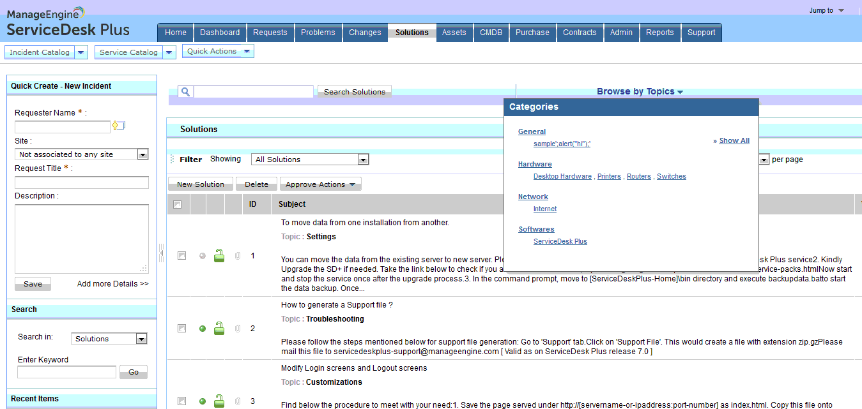
Task: Click the Search Solutions button
Action: pos(355,92)
